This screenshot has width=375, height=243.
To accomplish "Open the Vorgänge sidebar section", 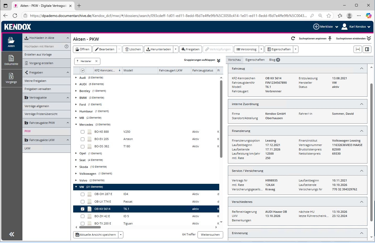I will (11, 78).
